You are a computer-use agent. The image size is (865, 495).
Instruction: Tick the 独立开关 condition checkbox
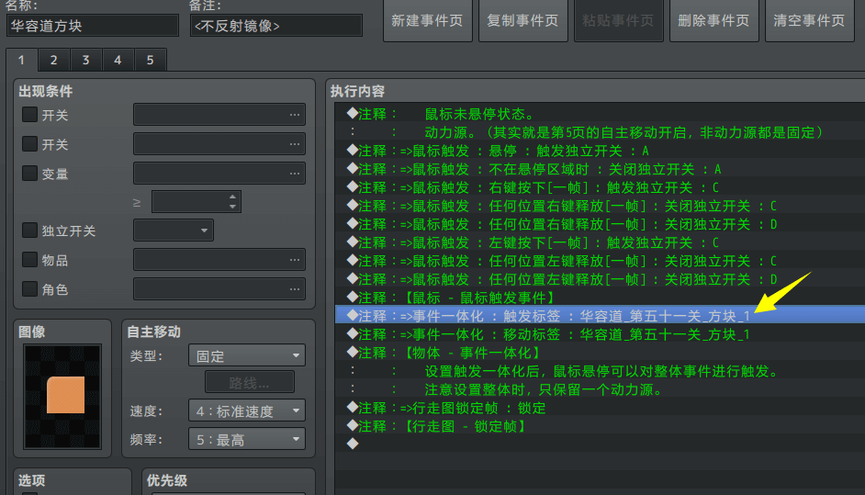point(29,231)
